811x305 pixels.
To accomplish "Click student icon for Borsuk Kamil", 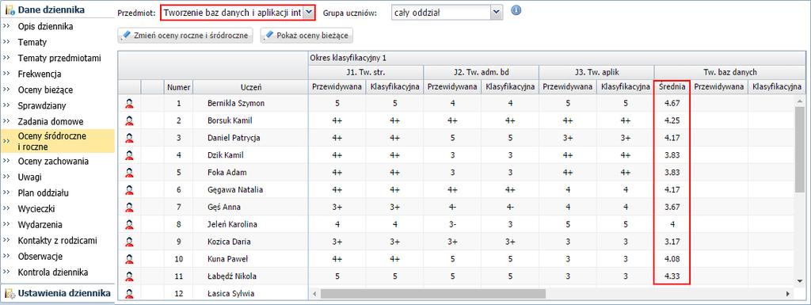I will coord(129,121).
